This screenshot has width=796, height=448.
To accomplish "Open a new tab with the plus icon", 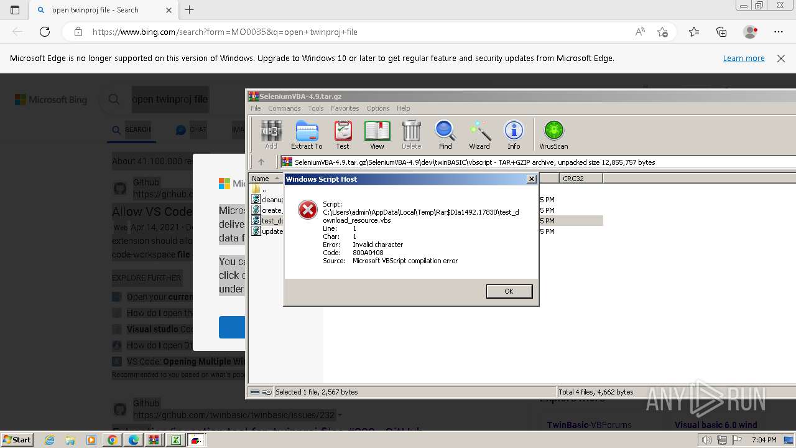I will 190,10.
